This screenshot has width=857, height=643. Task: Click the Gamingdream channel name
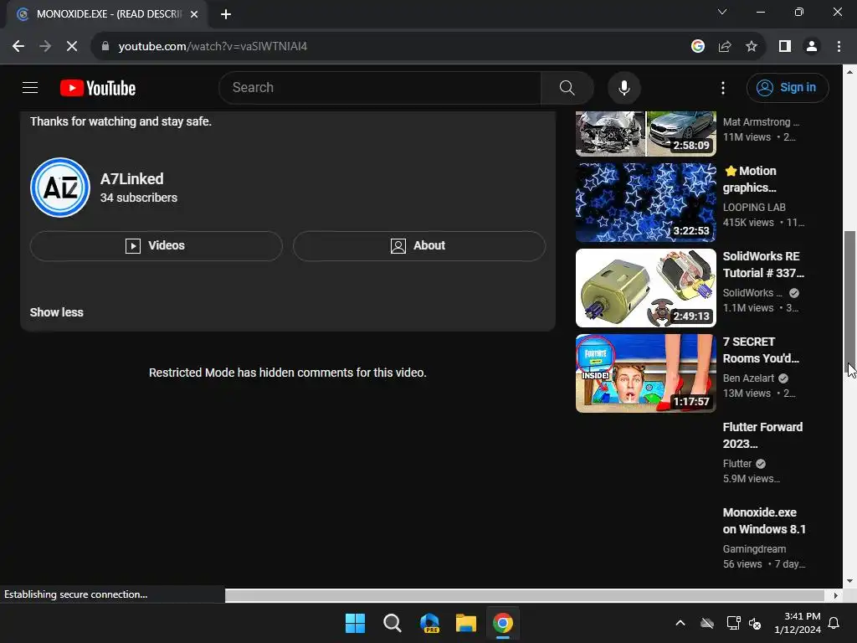click(x=754, y=548)
